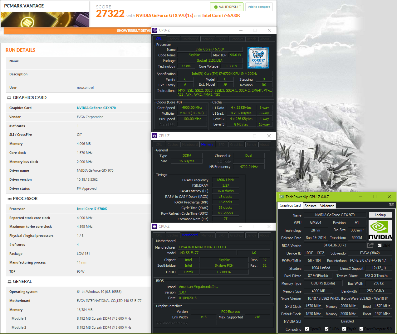The image size is (397, 334).
Task: Select the Memory tab in middle CPU-Z window
Action: (207, 144)
